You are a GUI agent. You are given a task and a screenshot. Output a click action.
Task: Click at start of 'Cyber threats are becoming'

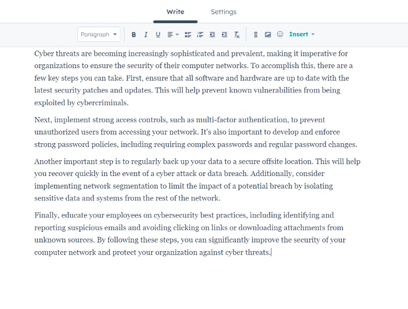click(x=35, y=54)
